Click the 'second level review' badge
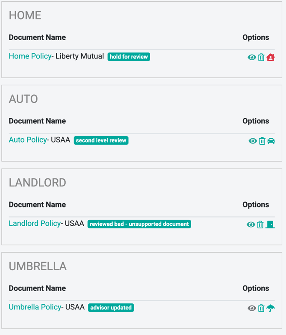This screenshot has height=335, width=286. (x=101, y=140)
